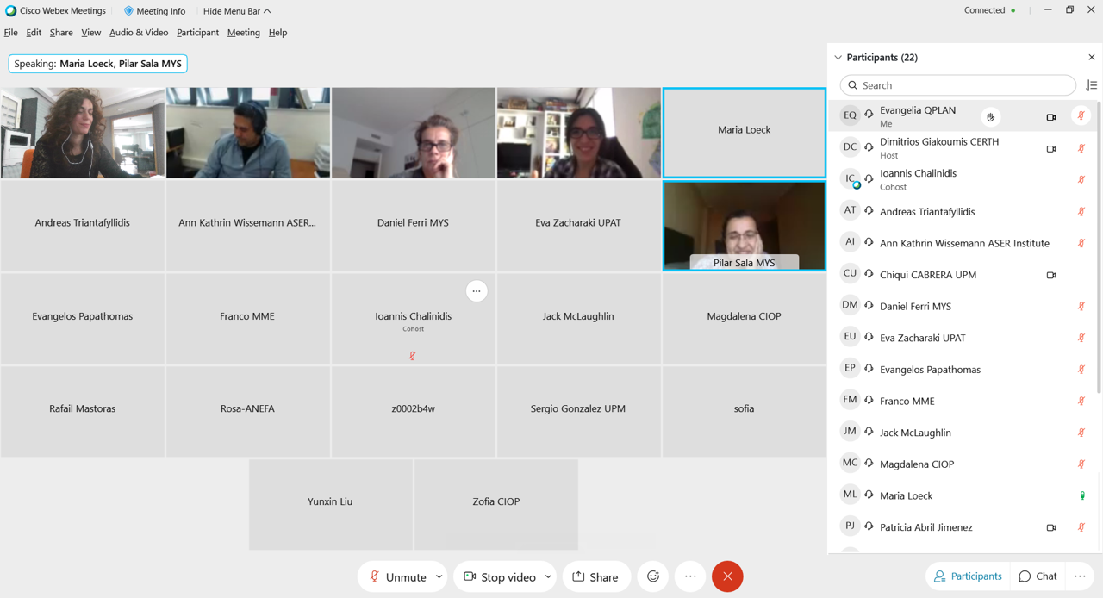Click Eva Zacharaki UPAT's muted mic in list

point(1081,338)
